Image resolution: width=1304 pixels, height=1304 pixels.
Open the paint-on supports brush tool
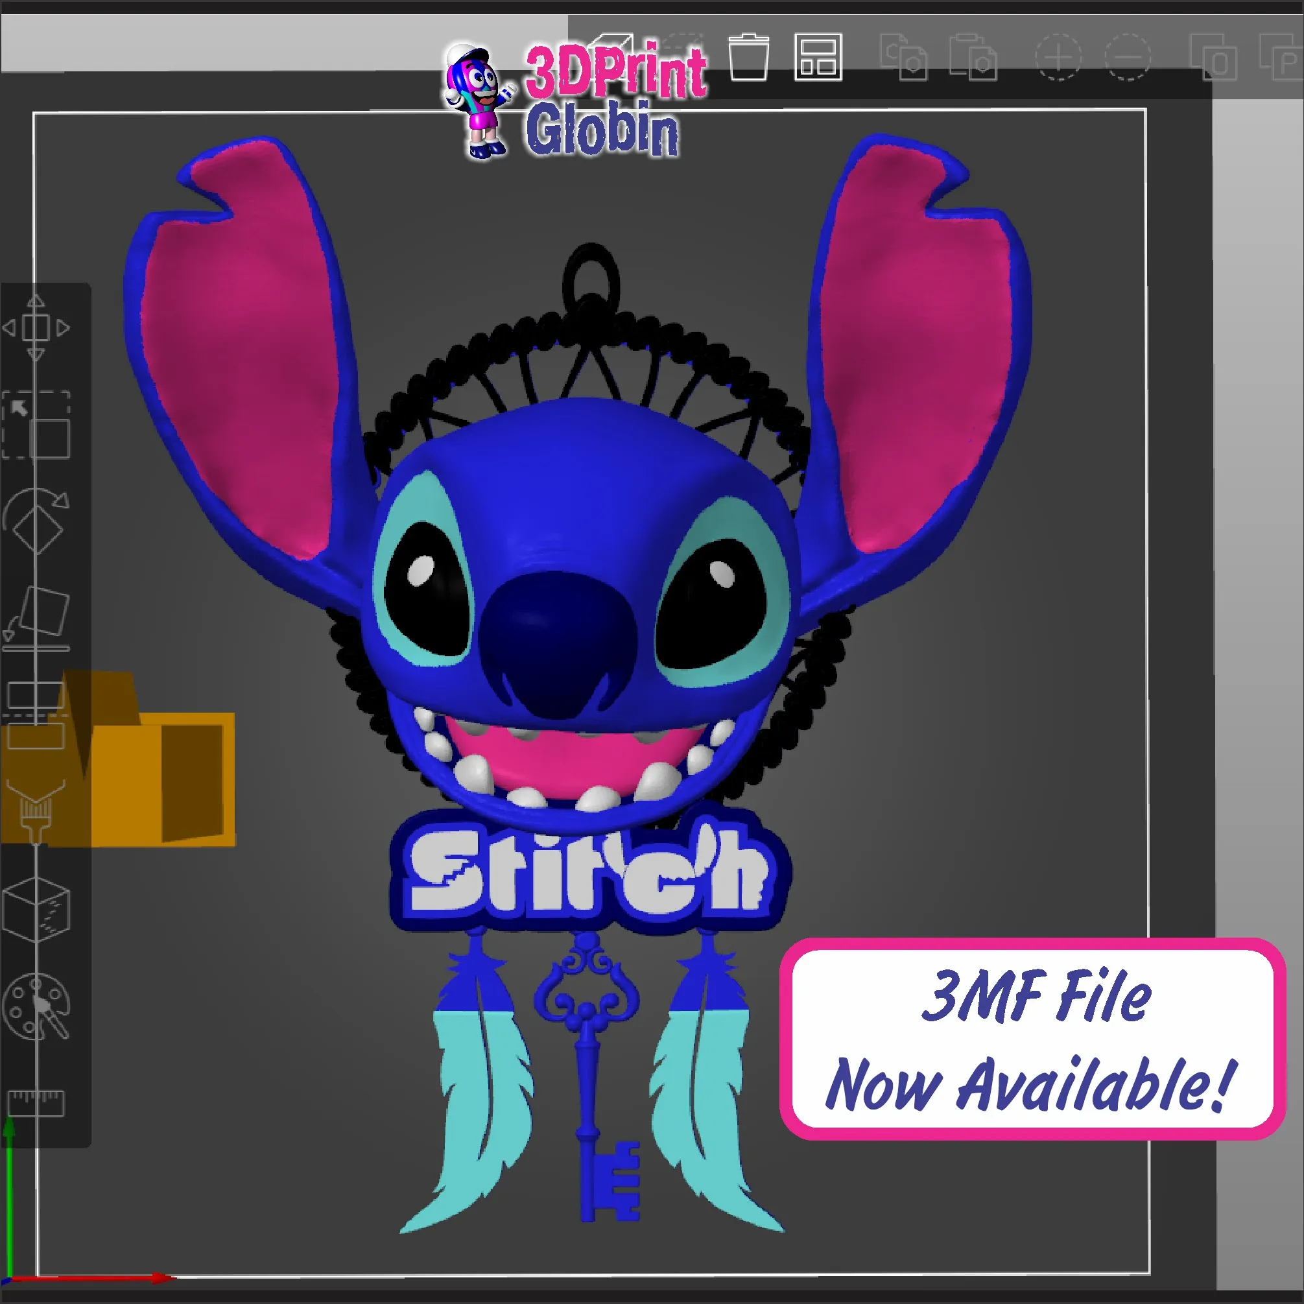(x=36, y=812)
